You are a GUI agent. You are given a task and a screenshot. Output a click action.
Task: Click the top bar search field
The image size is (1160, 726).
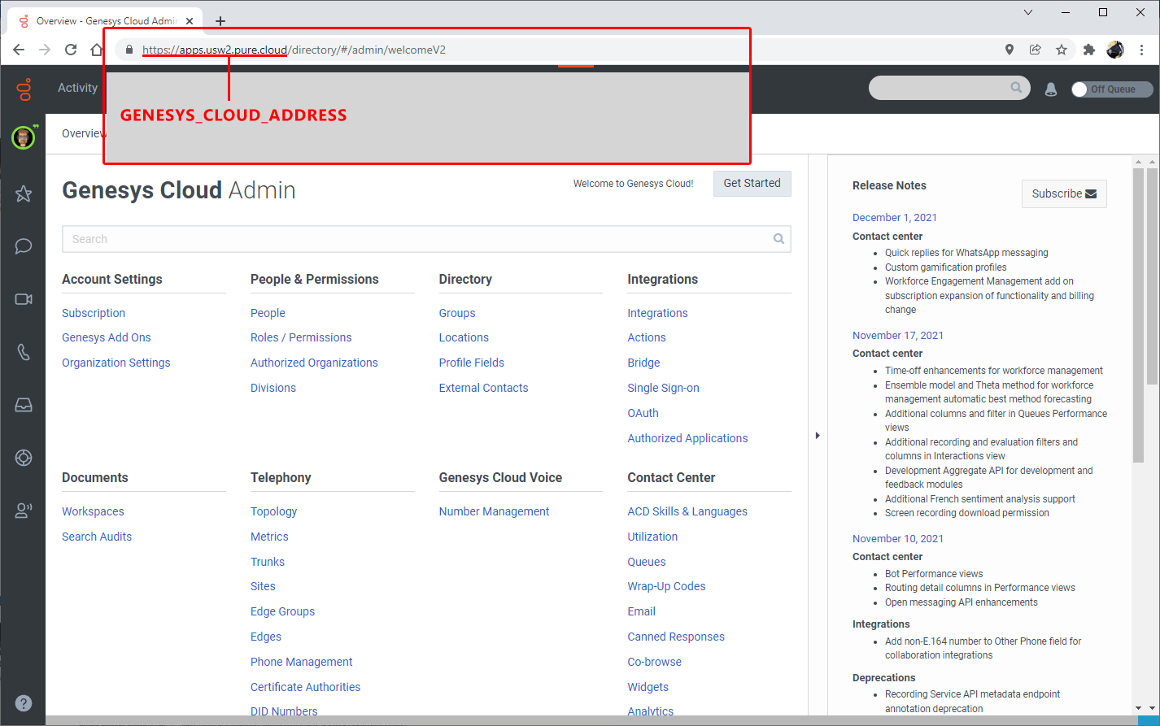(949, 88)
